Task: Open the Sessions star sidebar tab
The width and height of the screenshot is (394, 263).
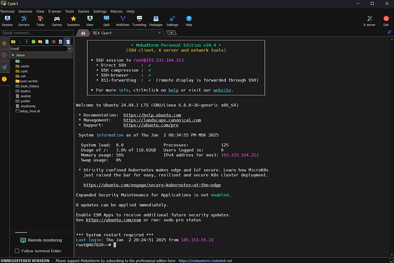Action: click(x=4, y=44)
